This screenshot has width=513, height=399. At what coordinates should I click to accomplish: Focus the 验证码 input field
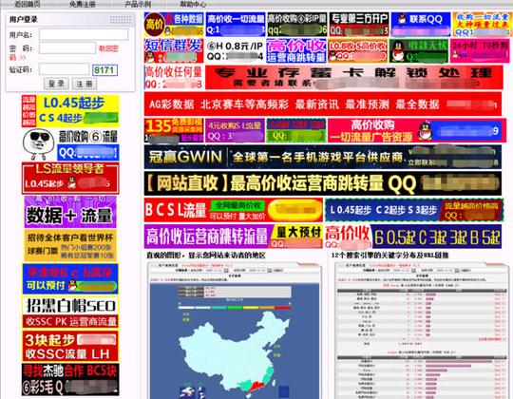[65, 69]
